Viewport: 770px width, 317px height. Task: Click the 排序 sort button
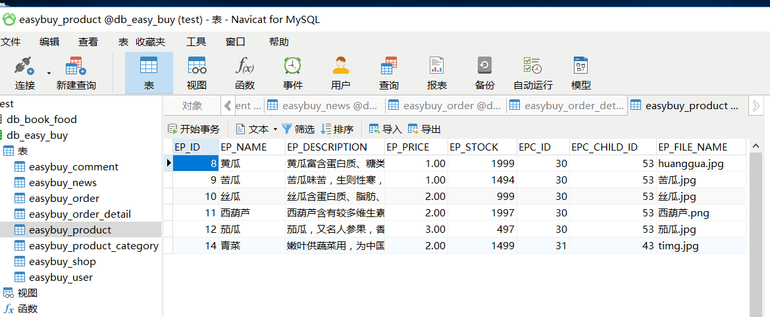point(337,130)
